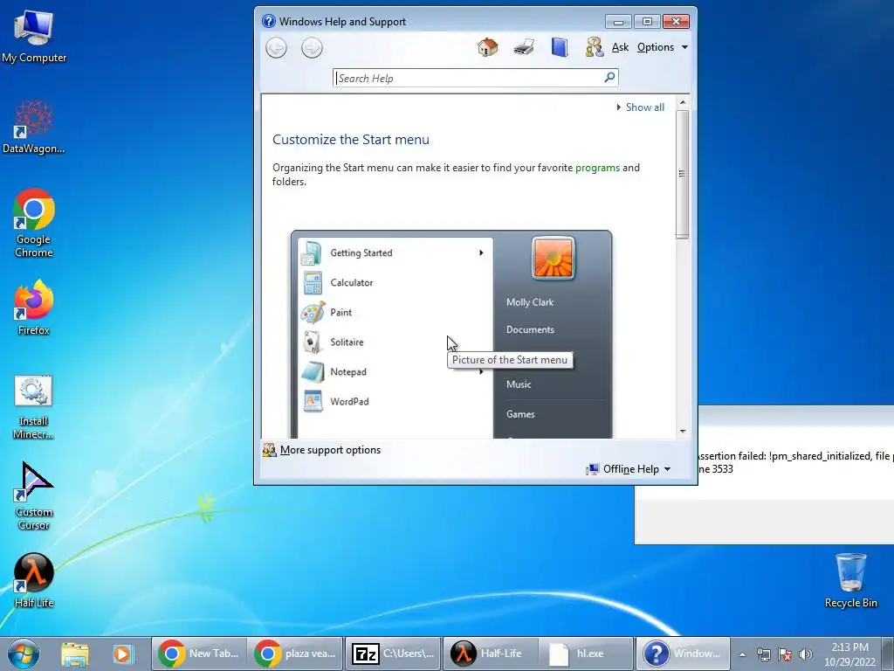Open Windows Explorer from taskbar

click(x=75, y=654)
